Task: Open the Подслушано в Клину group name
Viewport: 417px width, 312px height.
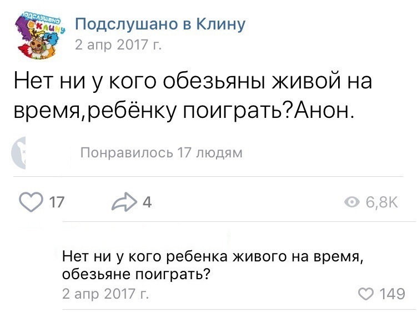Action: tap(160, 24)
